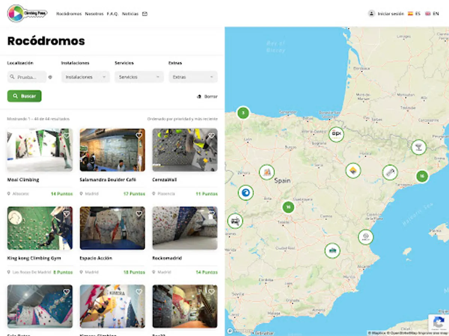Click the Moai Climbing title
This screenshot has width=449, height=336.
click(23, 180)
